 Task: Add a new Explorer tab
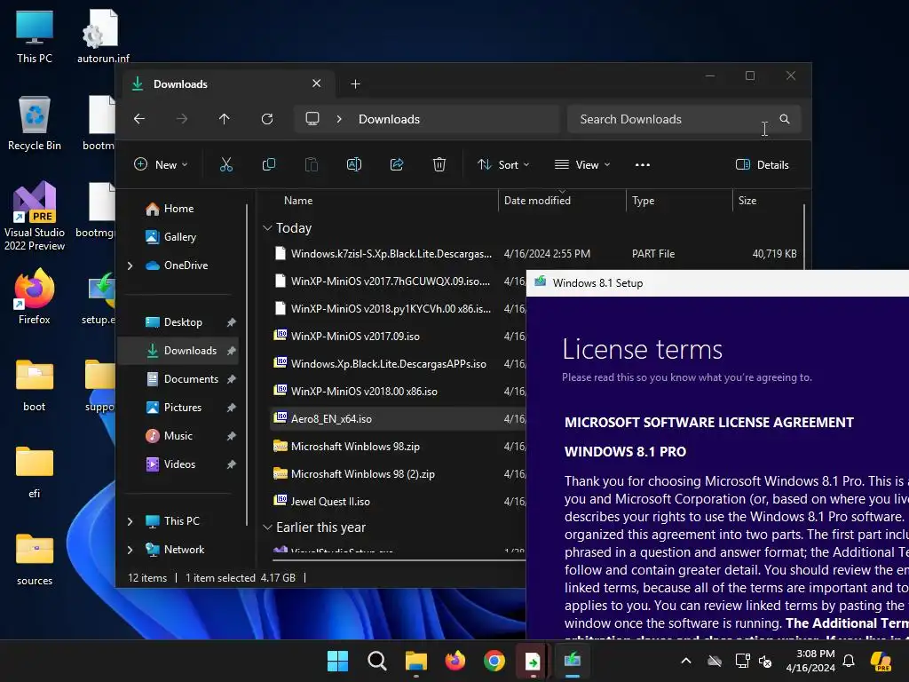pyautogui.click(x=355, y=84)
